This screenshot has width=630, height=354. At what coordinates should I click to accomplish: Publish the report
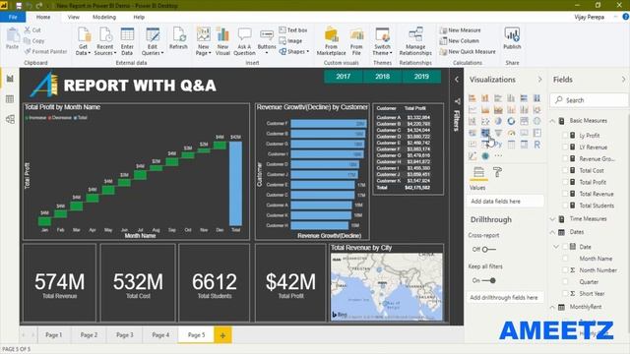point(512,38)
